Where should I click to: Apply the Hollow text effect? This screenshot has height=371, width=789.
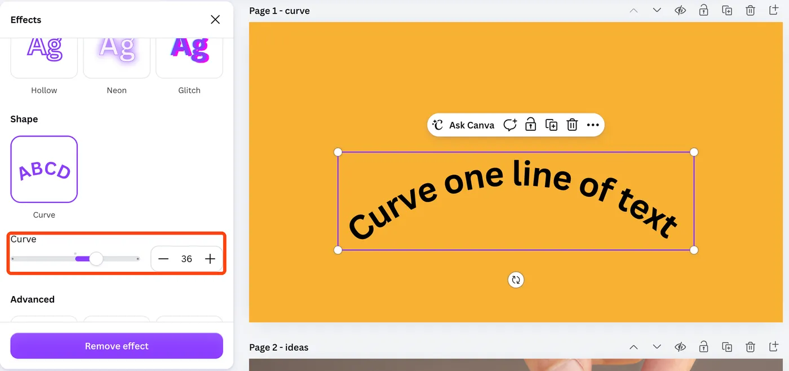(44, 57)
